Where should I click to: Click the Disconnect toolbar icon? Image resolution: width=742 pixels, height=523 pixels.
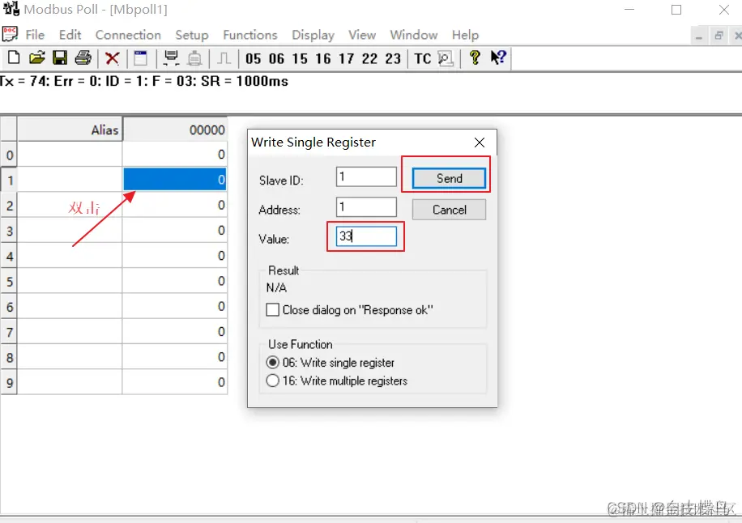194,58
